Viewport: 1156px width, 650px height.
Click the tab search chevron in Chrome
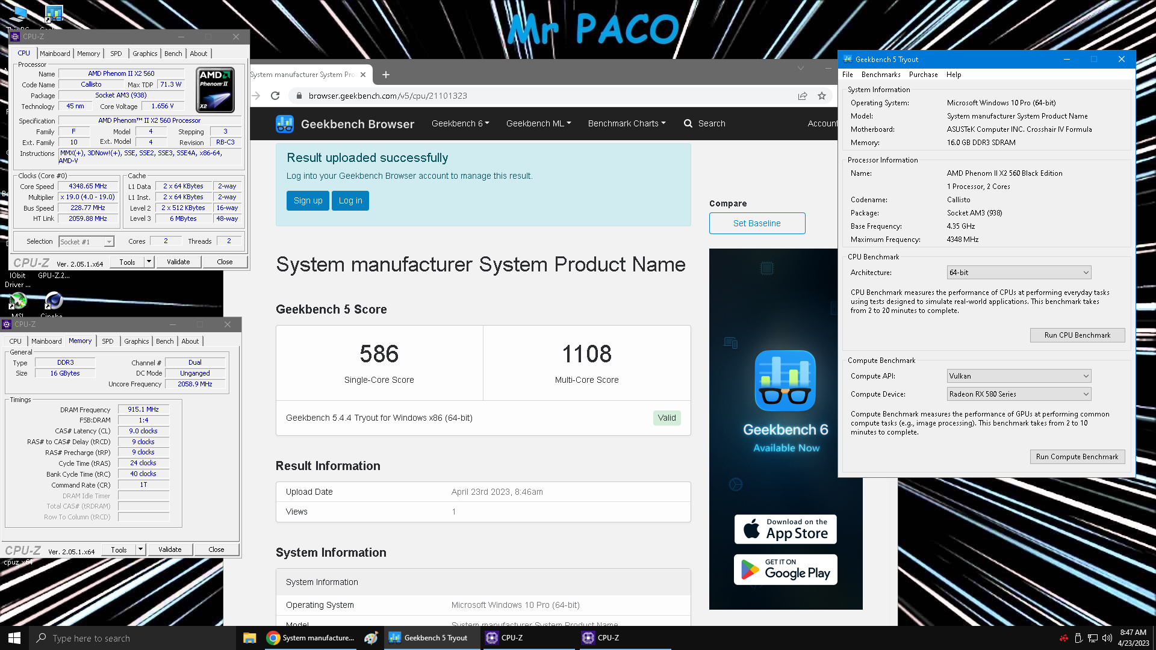[801, 68]
